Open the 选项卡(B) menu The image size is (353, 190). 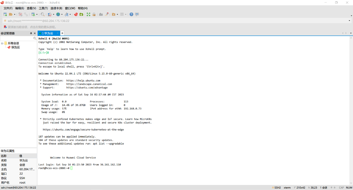(x=56, y=8)
